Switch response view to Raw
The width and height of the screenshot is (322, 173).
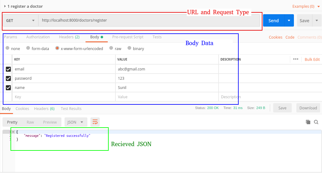(x=30, y=122)
